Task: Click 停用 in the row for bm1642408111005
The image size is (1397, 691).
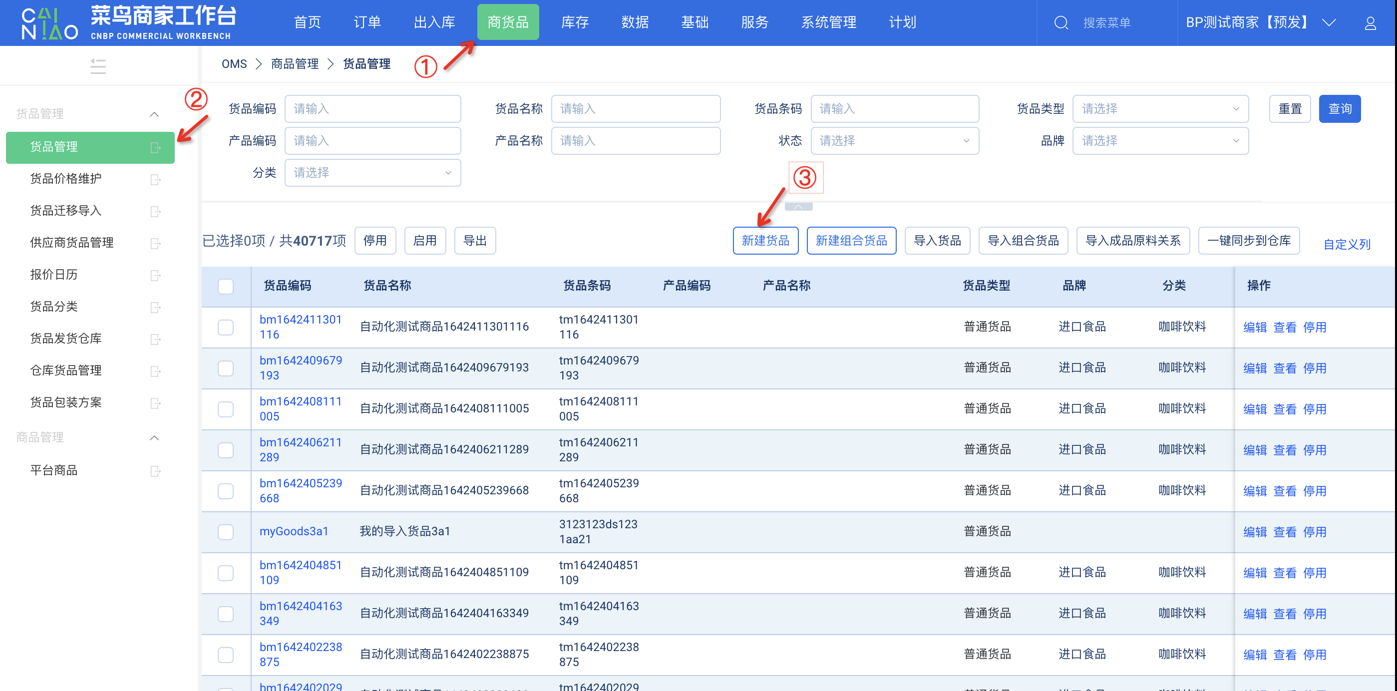Action: click(1314, 409)
